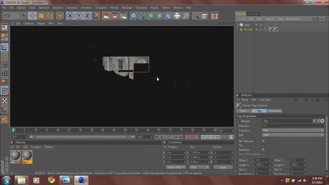This screenshot has height=185, width=329.
Task: Switch to the Structure tab
Action: (253, 14)
